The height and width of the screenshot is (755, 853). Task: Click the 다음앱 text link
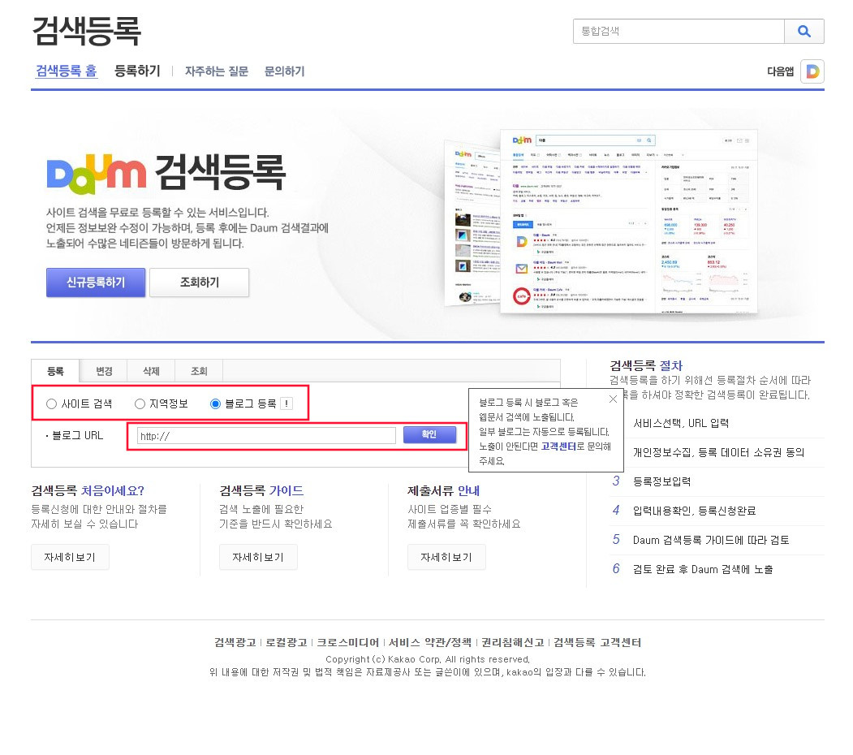tap(780, 71)
